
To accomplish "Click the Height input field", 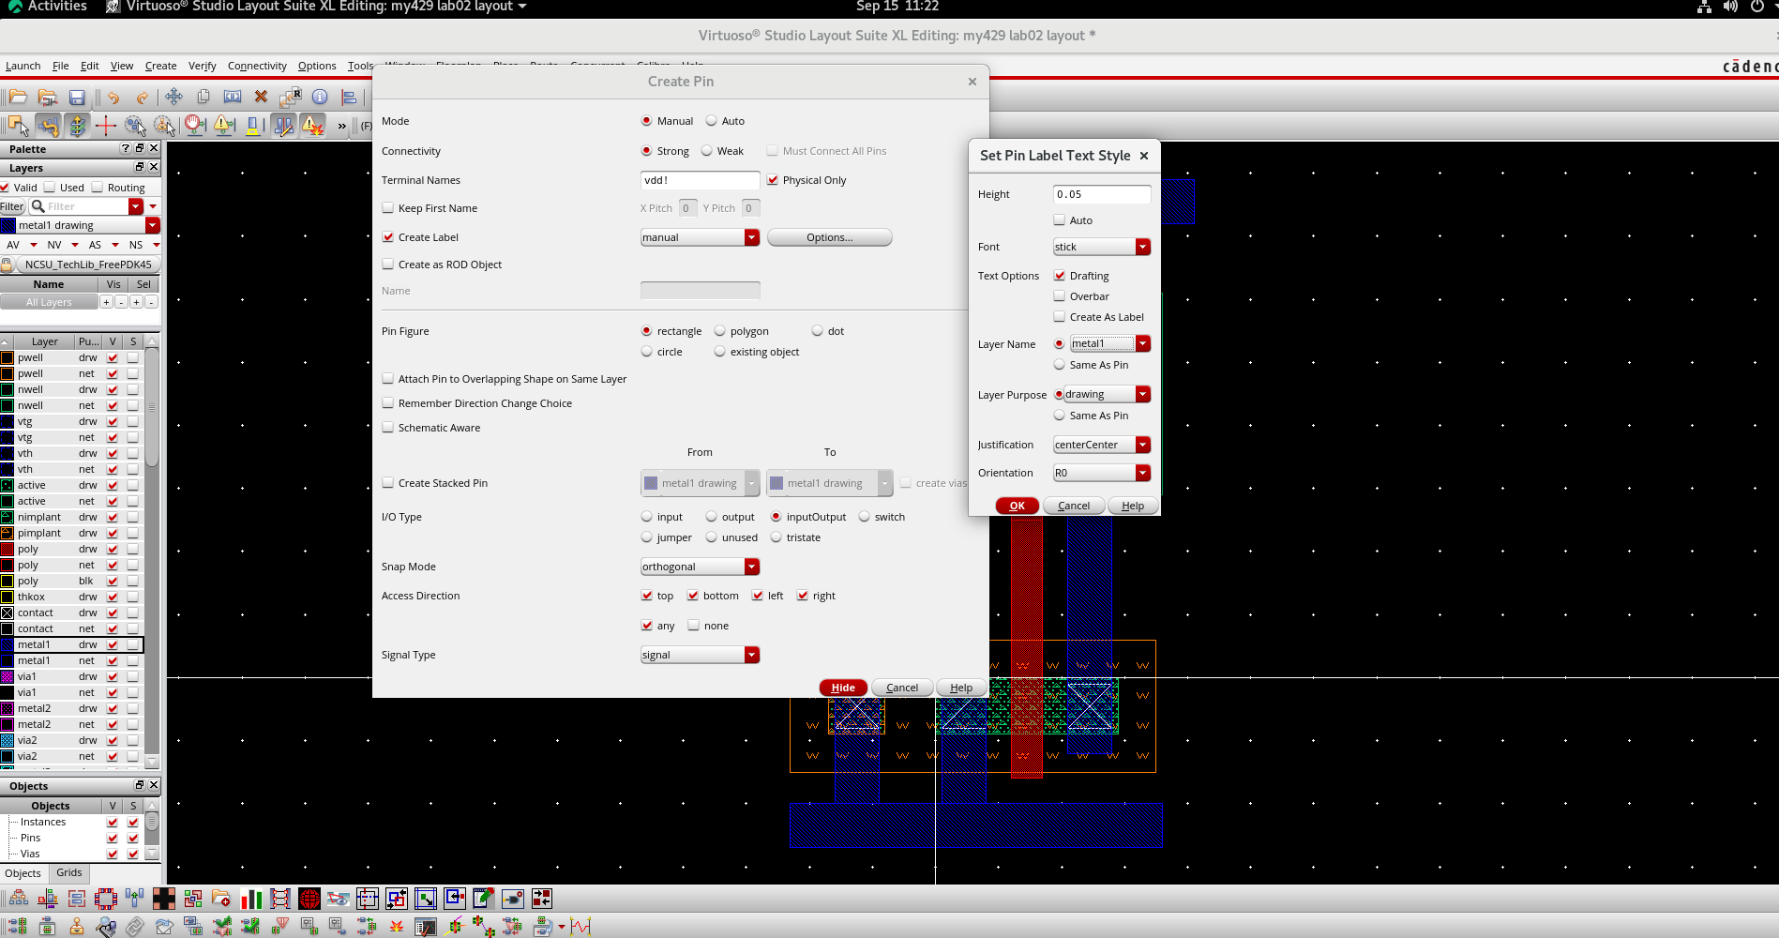I will tap(1102, 194).
